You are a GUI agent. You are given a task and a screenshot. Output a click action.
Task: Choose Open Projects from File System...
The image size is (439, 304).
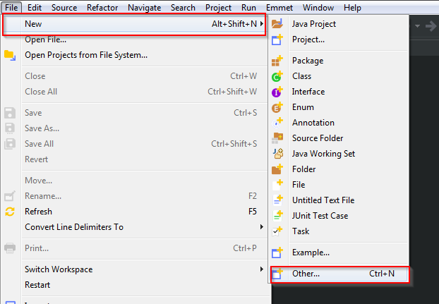pos(86,55)
